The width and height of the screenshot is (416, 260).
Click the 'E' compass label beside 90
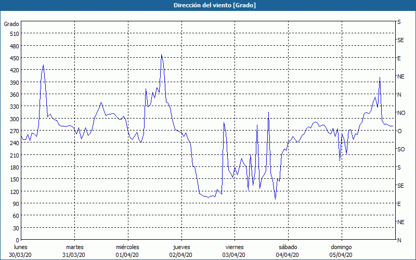399,204
